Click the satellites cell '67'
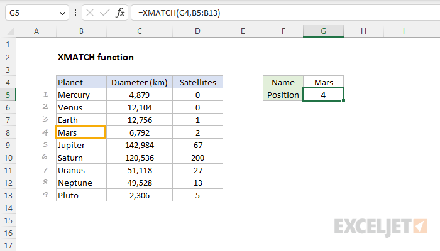Screen dimensions: 440x251 197,145
